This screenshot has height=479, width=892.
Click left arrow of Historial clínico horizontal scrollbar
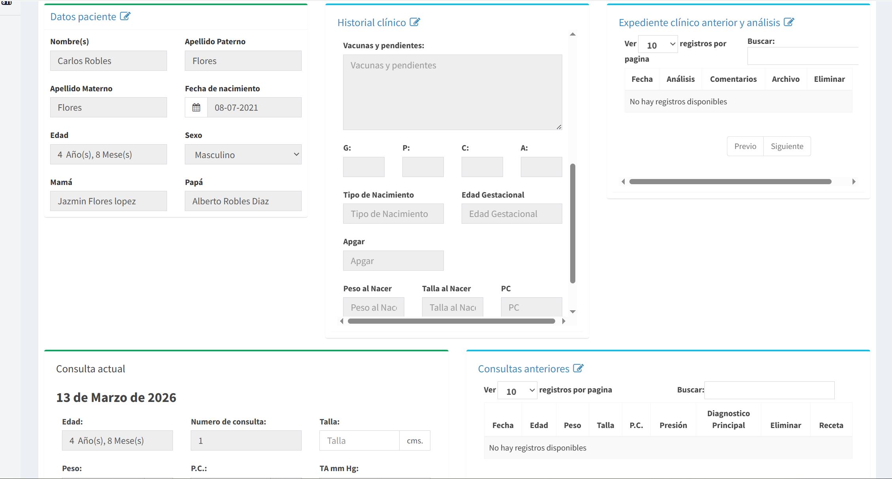pyautogui.click(x=342, y=321)
